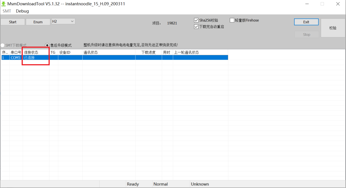Viewport: 346px width, 188px height.
Task: Select the 售后升级模式 radio button
Action: pos(47,45)
